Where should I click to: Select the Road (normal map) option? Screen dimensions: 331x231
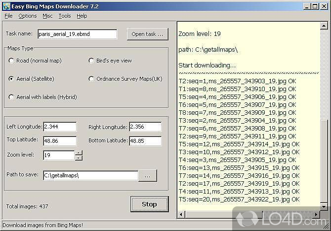[x=12, y=61]
